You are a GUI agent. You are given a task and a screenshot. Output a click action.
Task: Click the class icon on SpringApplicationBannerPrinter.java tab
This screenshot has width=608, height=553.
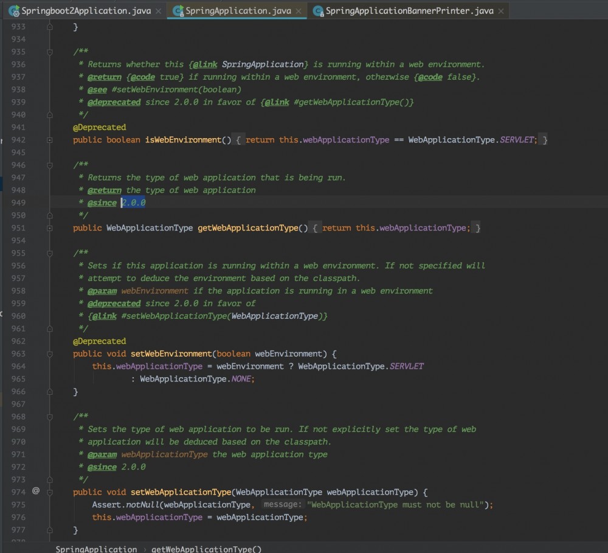pyautogui.click(x=317, y=10)
